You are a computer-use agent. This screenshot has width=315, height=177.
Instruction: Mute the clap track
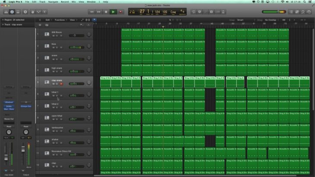[54, 167]
